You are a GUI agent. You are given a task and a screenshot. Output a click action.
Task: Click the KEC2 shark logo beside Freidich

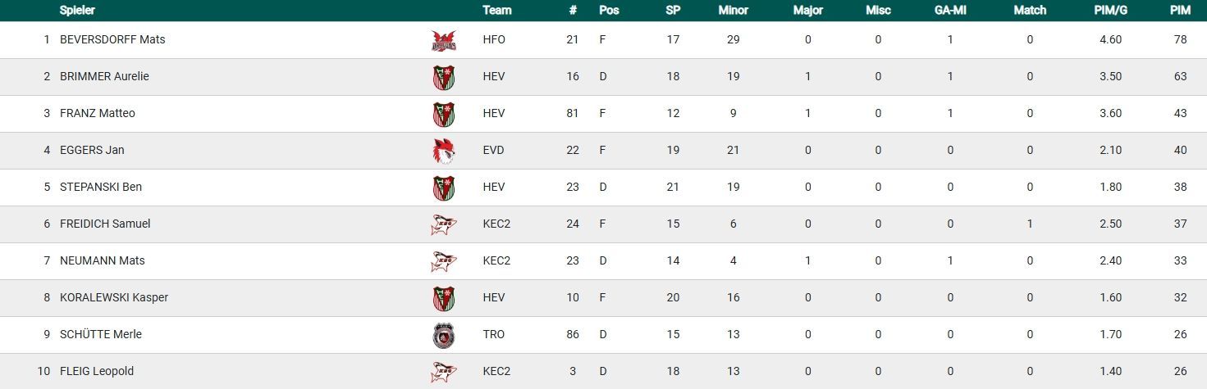click(443, 224)
